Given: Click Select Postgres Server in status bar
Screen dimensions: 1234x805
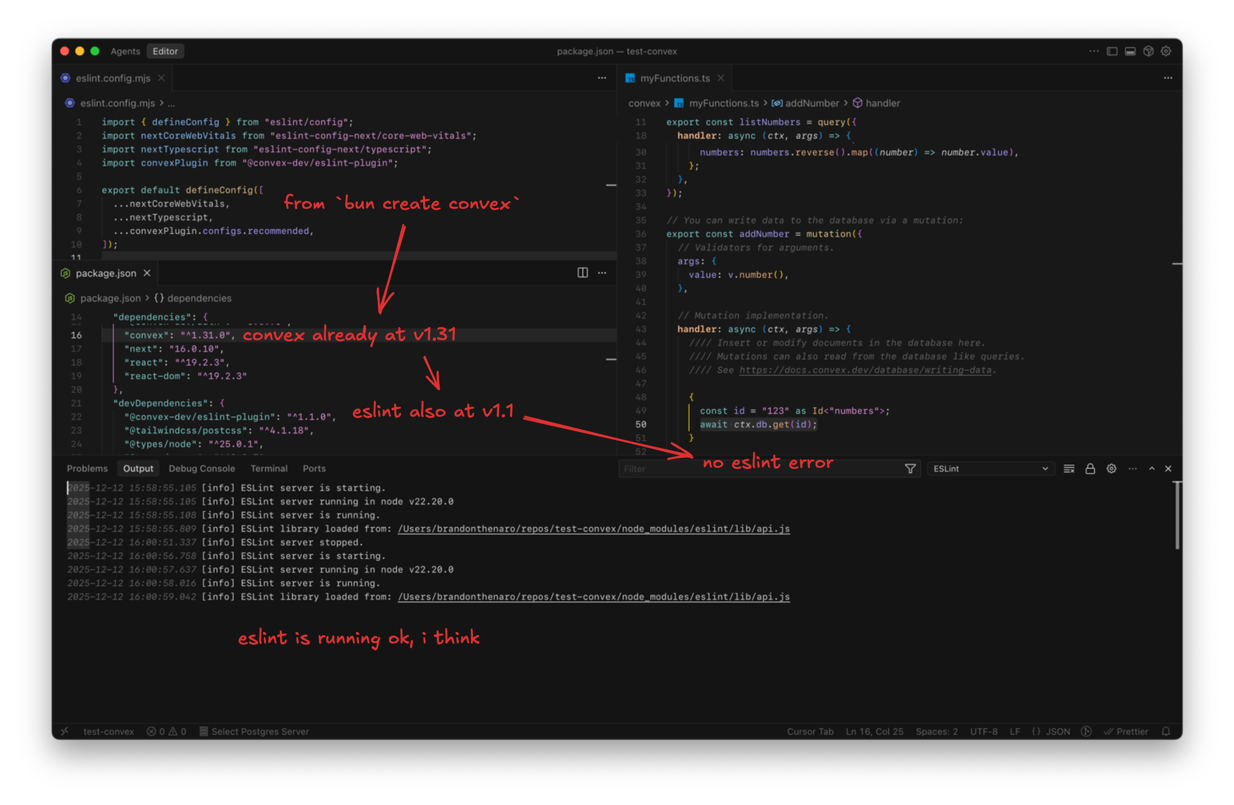Looking at the screenshot, I should click(x=255, y=731).
